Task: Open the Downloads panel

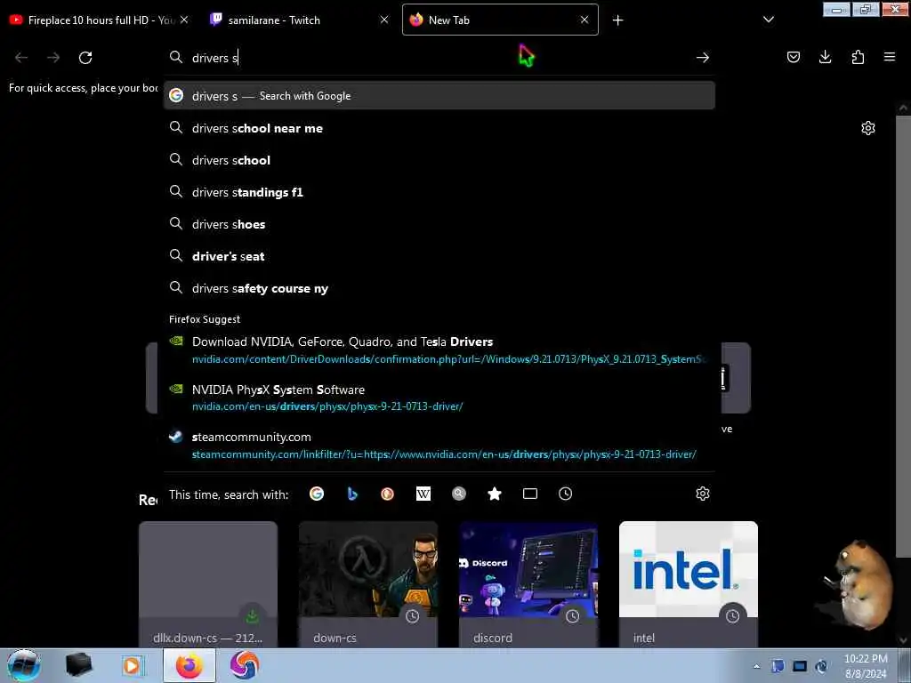Action: click(x=825, y=57)
